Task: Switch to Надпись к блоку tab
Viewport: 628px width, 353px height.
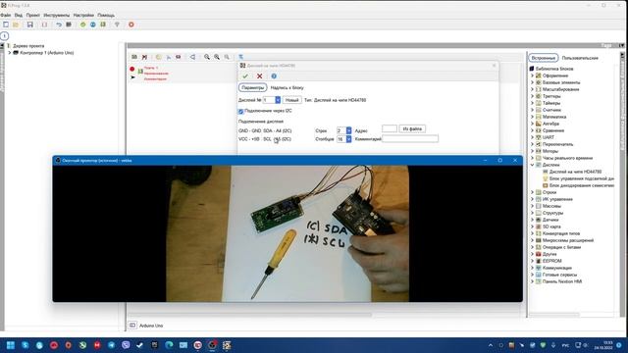Action: (287, 87)
